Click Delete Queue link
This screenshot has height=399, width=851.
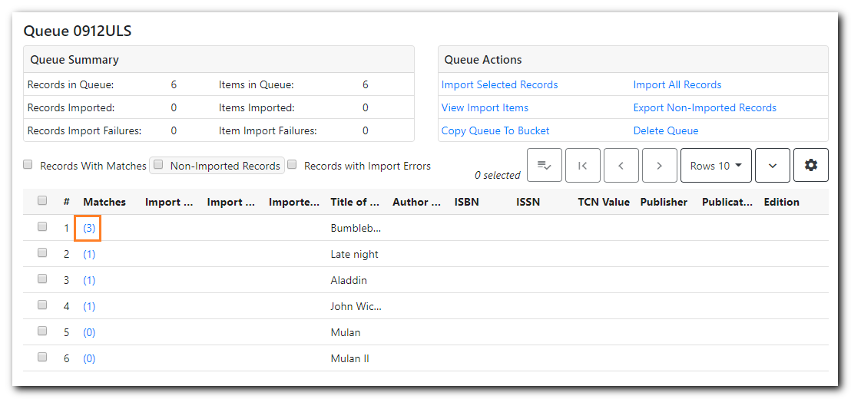[666, 130]
